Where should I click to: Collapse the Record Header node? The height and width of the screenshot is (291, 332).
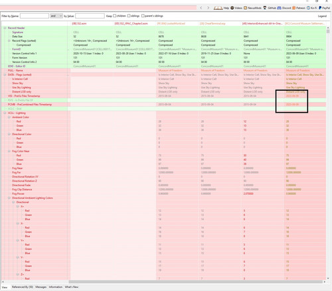click(5, 28)
